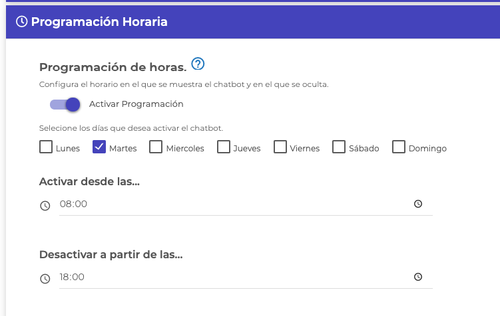
Task: Check the Lunes checkbox
Action: coord(46,147)
